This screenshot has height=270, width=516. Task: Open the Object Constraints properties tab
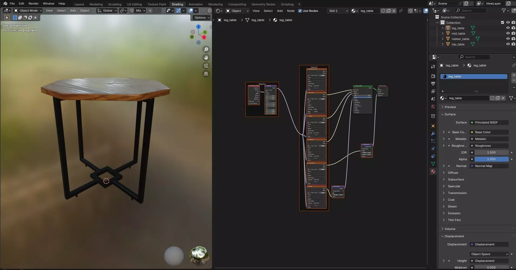click(x=433, y=156)
